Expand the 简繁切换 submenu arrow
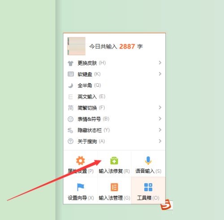224x220 pixels. coord(160,108)
